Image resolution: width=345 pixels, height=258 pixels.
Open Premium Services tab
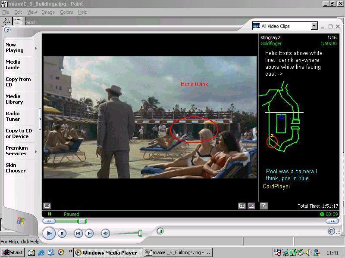tap(16, 151)
